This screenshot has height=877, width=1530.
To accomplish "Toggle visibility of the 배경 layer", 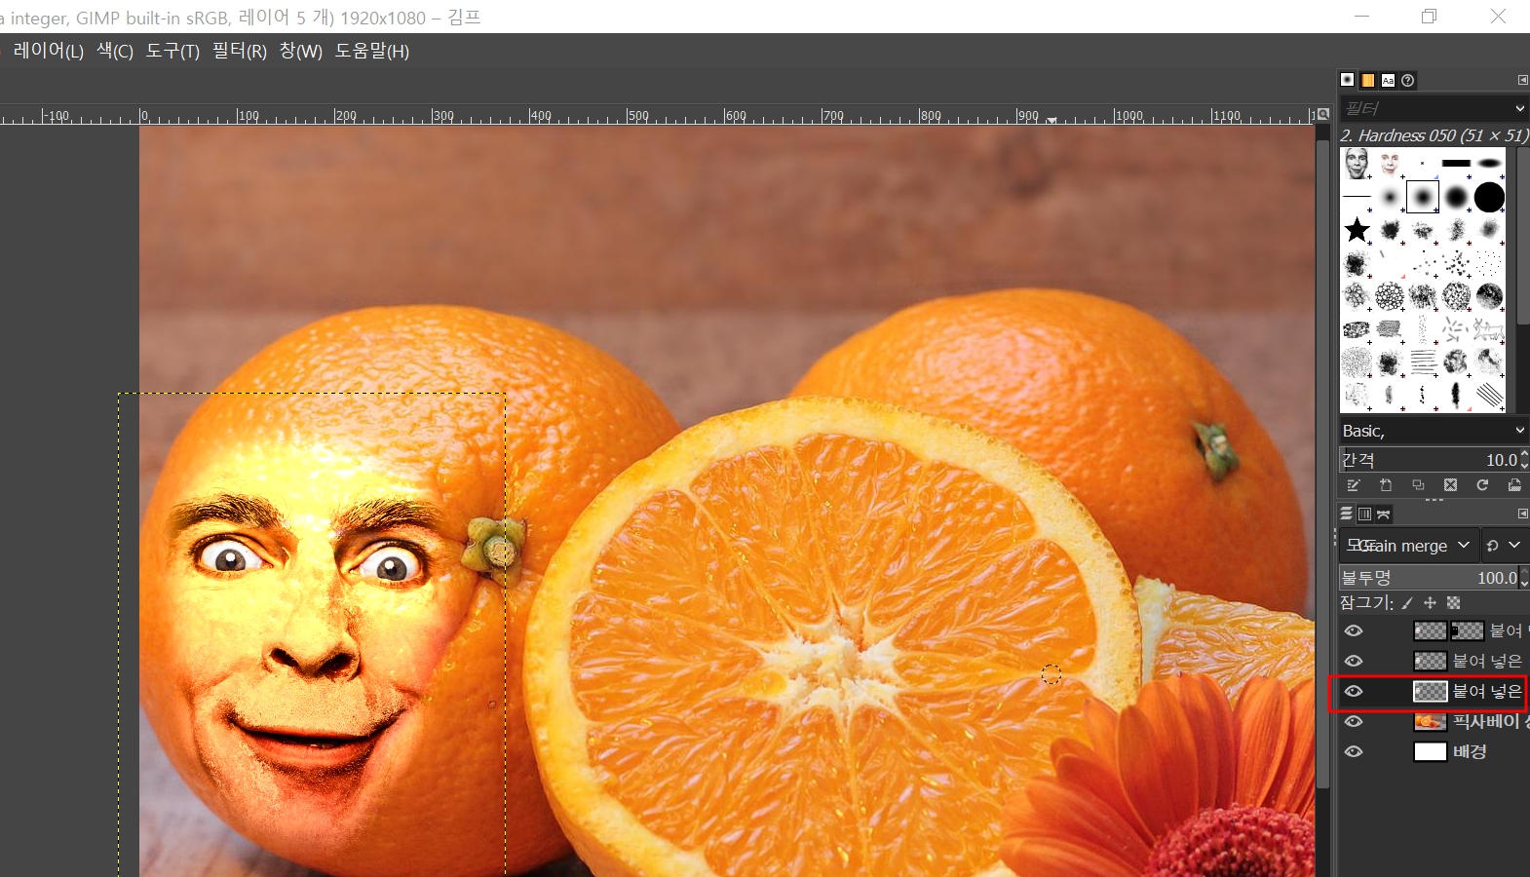I will click(1354, 752).
